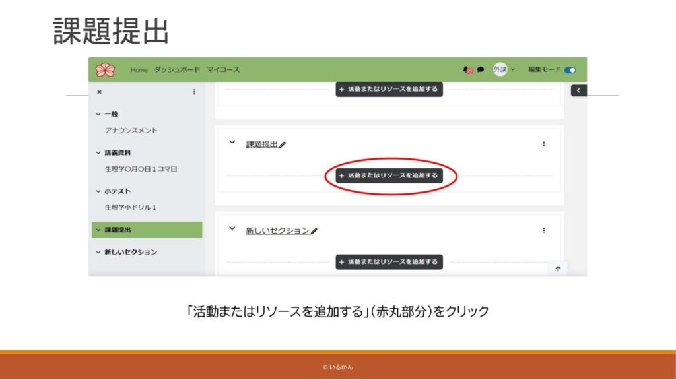Go to ダッシュボード in the top navigation

(x=176, y=69)
